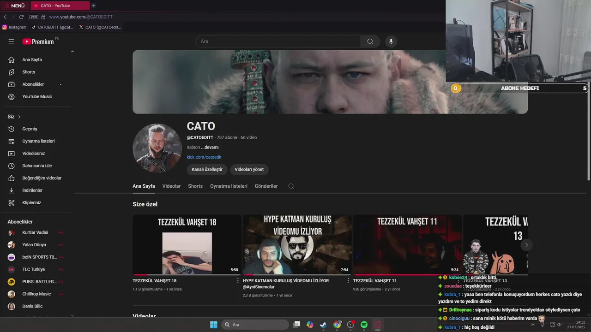Expand the Siz section chevron

(19, 117)
